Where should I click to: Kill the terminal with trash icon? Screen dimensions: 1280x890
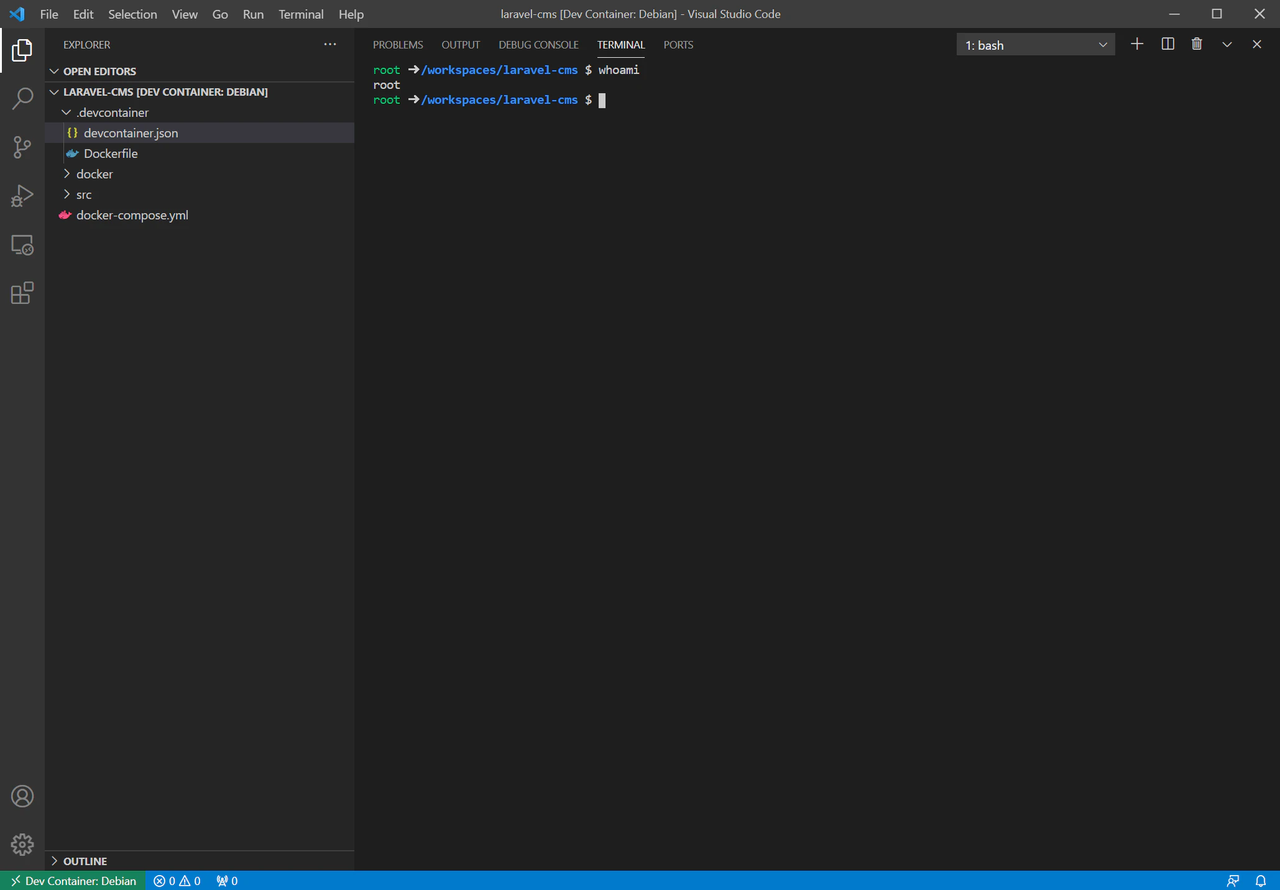pyautogui.click(x=1197, y=44)
